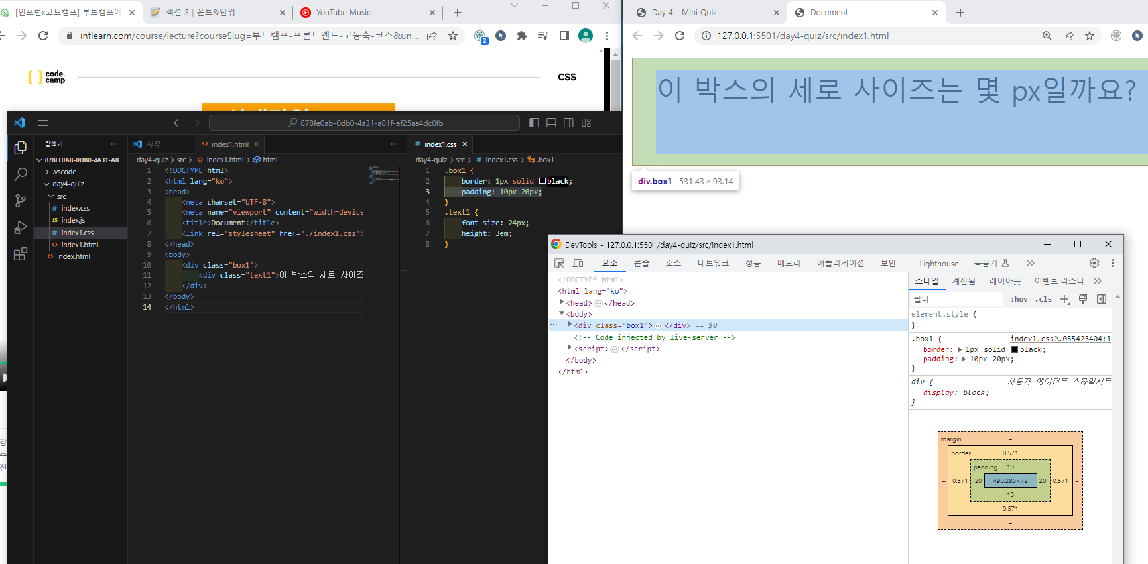This screenshot has width=1148, height=564.
Task: Toggle VS Code secondary sidebar layout icon
Action: 568,123
